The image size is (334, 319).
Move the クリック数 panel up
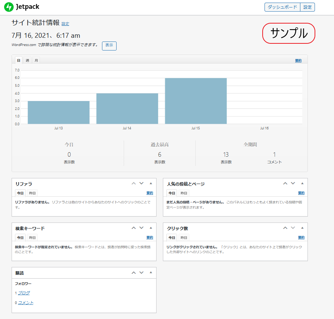(285, 228)
